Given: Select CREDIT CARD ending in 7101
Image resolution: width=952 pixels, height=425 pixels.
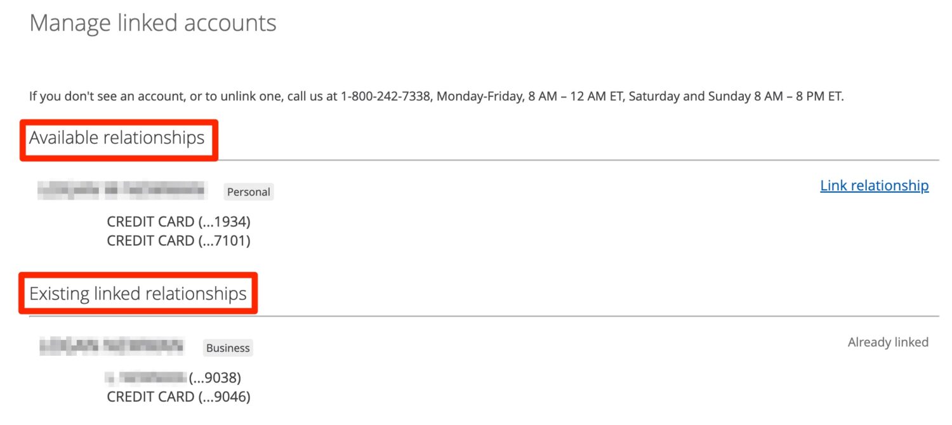Looking at the screenshot, I should (180, 240).
